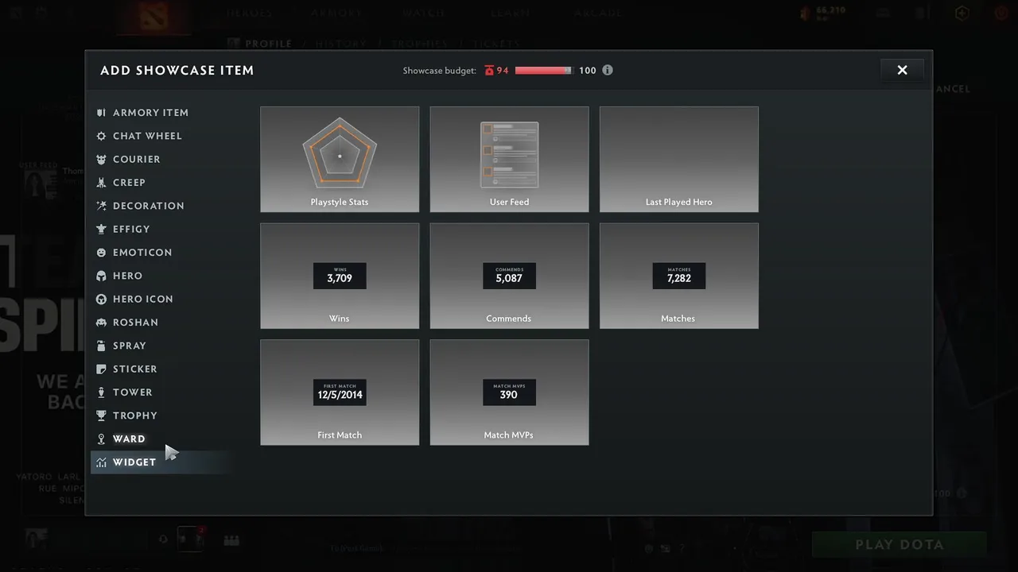This screenshot has height=572, width=1018.
Task: Select the Ward category icon
Action: point(101,439)
